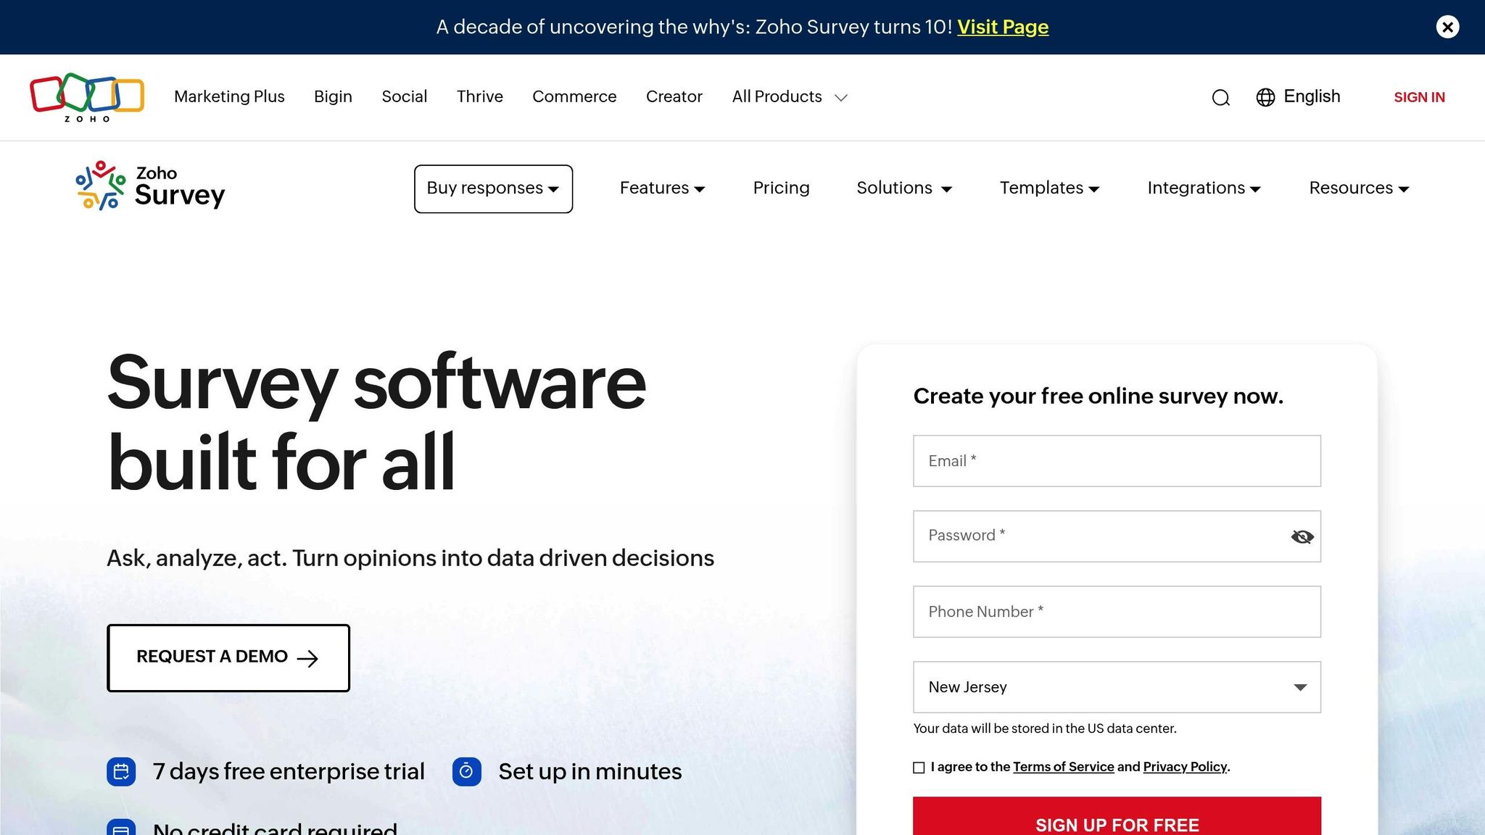Expand the Templates menu

[x=1049, y=188]
